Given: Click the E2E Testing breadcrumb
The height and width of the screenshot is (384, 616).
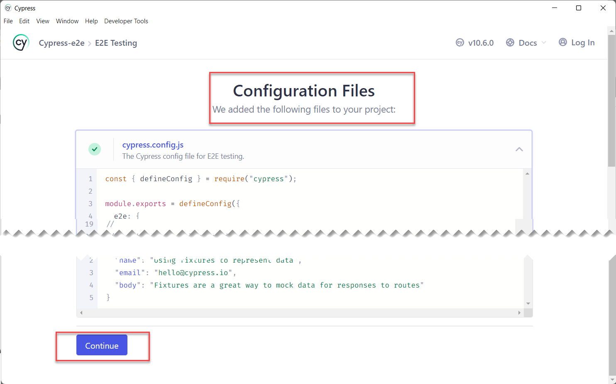Looking at the screenshot, I should pyautogui.click(x=116, y=43).
